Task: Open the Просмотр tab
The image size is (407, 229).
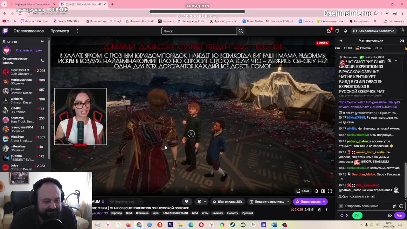Action: pyautogui.click(x=59, y=31)
